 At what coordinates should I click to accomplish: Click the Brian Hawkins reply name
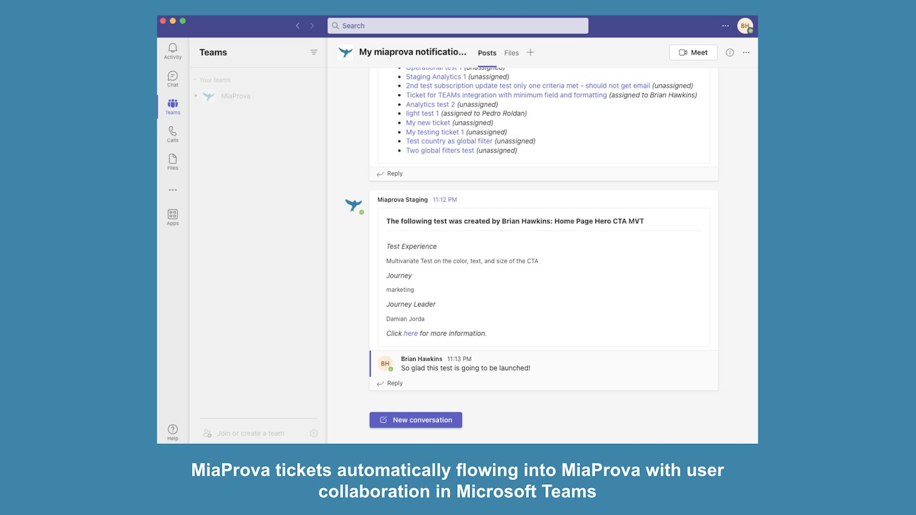(422, 359)
